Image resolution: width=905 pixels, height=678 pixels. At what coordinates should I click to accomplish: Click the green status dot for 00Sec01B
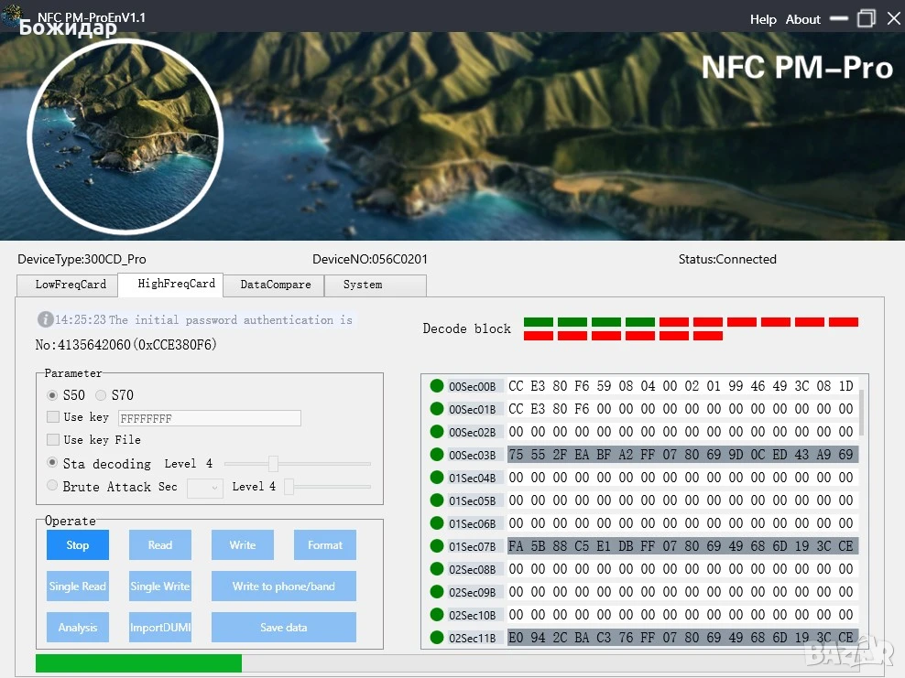click(x=437, y=409)
